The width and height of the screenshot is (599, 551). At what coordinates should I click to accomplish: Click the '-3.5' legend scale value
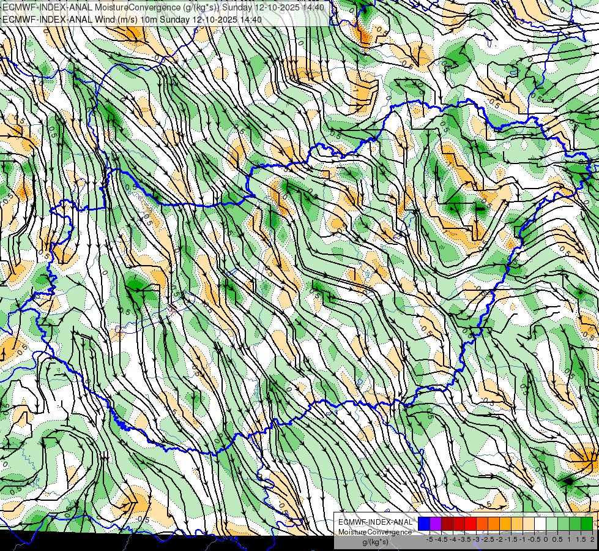pyautogui.click(x=464, y=539)
